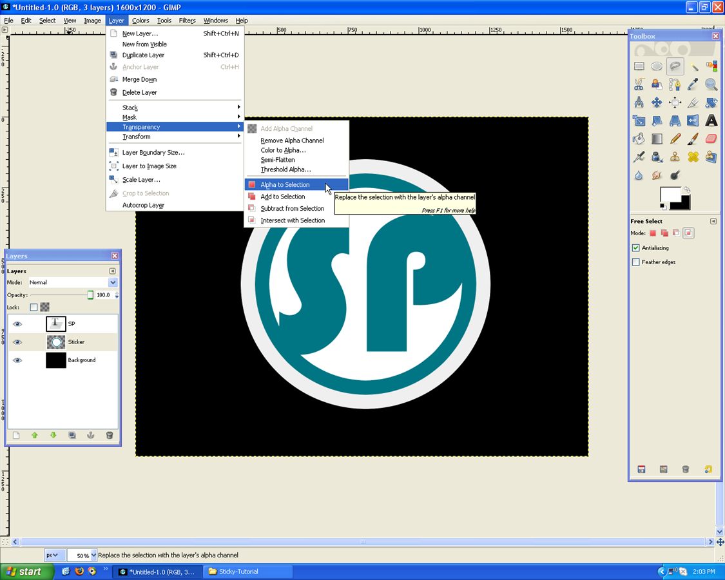Viewport: 725px width, 580px height.
Task: Select the Eraser tool
Action: click(711, 139)
